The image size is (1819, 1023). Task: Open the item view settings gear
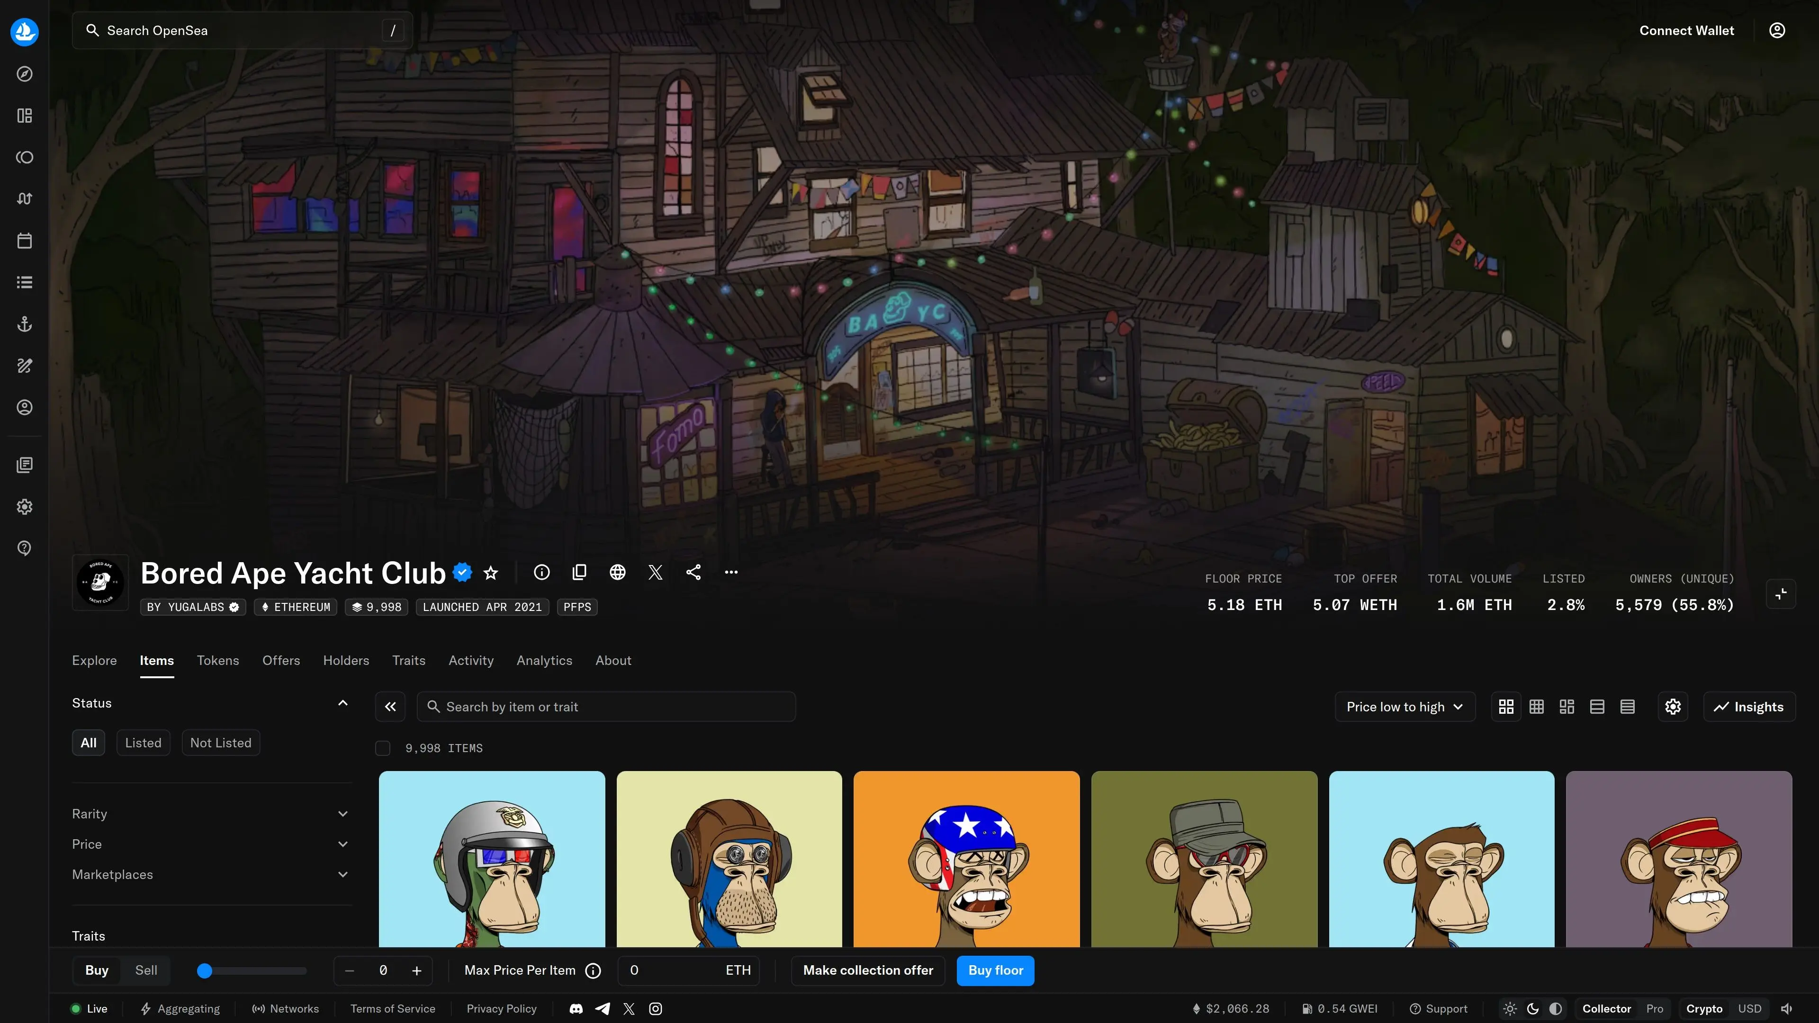point(1673,707)
